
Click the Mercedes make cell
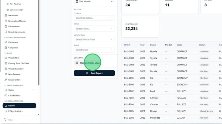[155, 118]
